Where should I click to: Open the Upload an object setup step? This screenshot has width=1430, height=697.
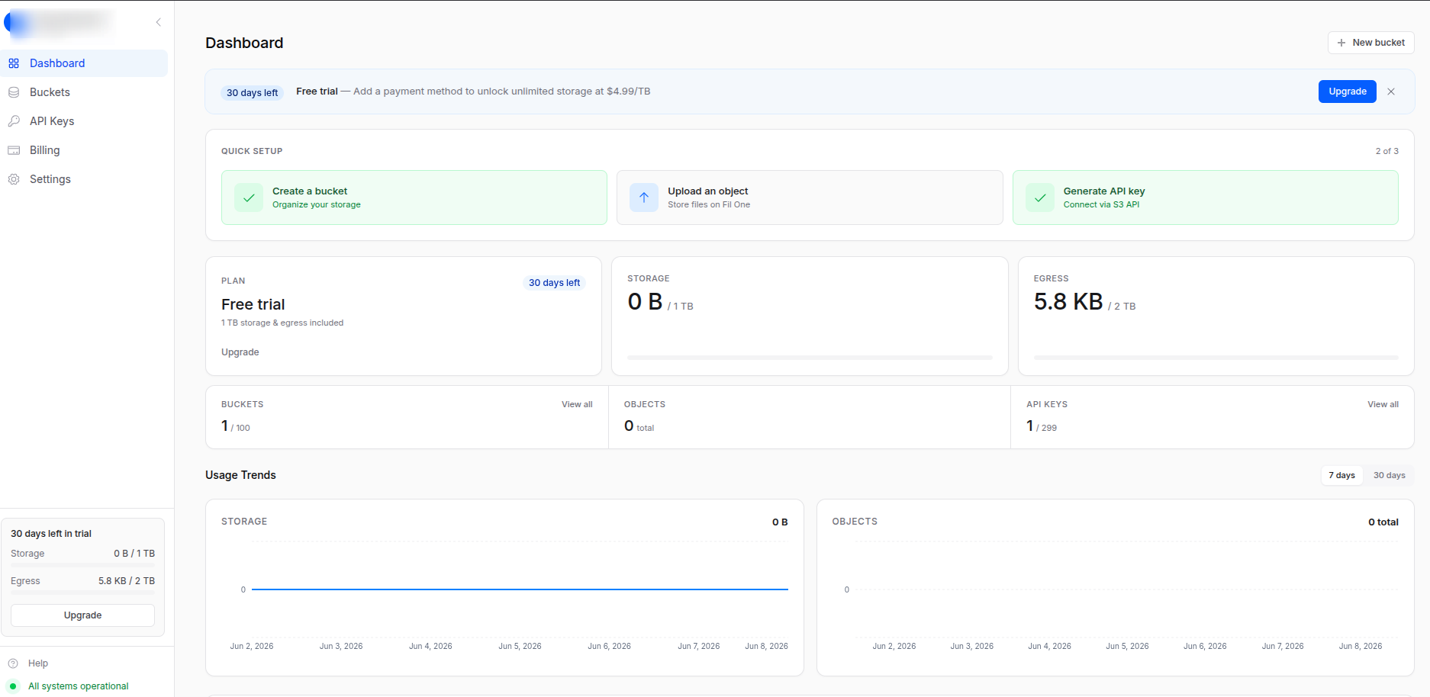[x=810, y=198]
